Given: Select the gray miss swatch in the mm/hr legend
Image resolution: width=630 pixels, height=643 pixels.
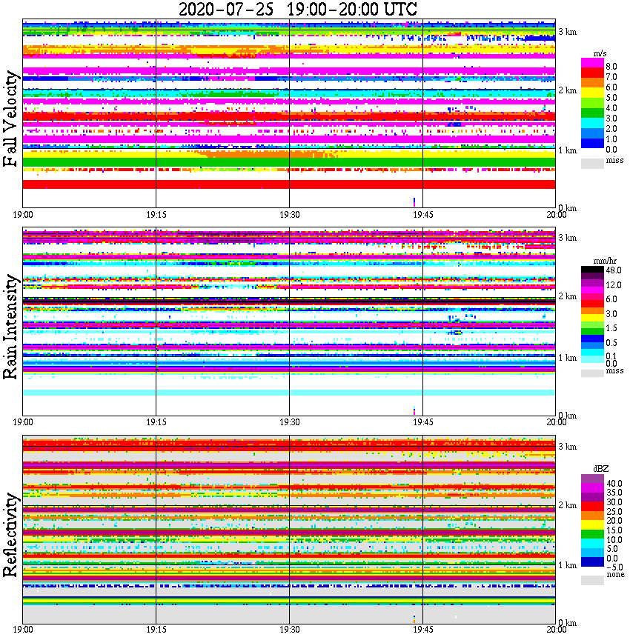Looking at the screenshot, I should tap(592, 373).
